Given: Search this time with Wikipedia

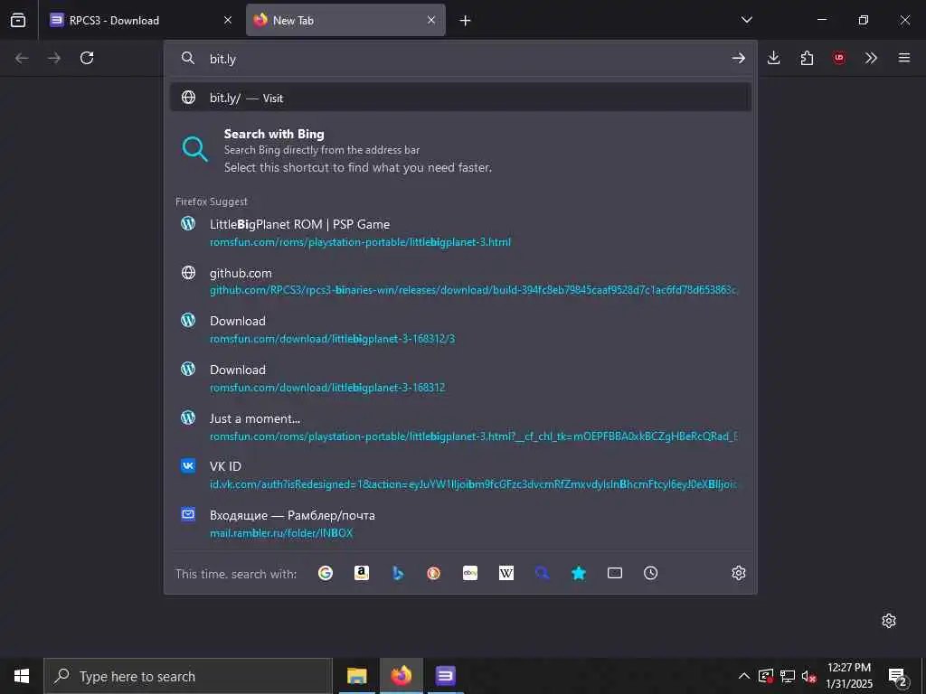Looking at the screenshot, I should [506, 573].
